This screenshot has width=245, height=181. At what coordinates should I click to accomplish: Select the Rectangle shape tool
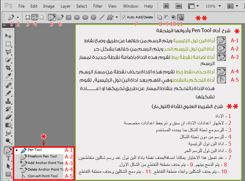[69, 17]
